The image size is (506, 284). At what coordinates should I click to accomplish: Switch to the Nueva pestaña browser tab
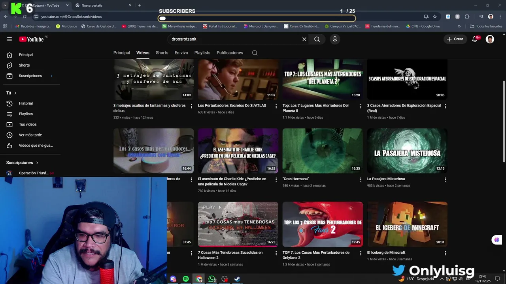pyautogui.click(x=104, y=6)
